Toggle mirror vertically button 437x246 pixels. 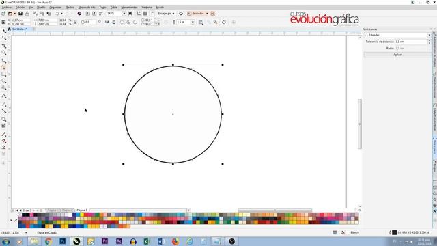click(x=114, y=22)
